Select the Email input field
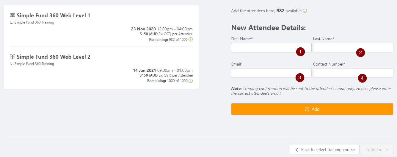 pyautogui.click(x=271, y=73)
